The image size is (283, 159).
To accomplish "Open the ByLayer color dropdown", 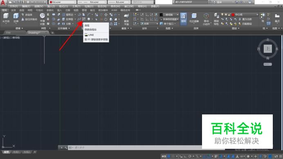I will 62,2.
